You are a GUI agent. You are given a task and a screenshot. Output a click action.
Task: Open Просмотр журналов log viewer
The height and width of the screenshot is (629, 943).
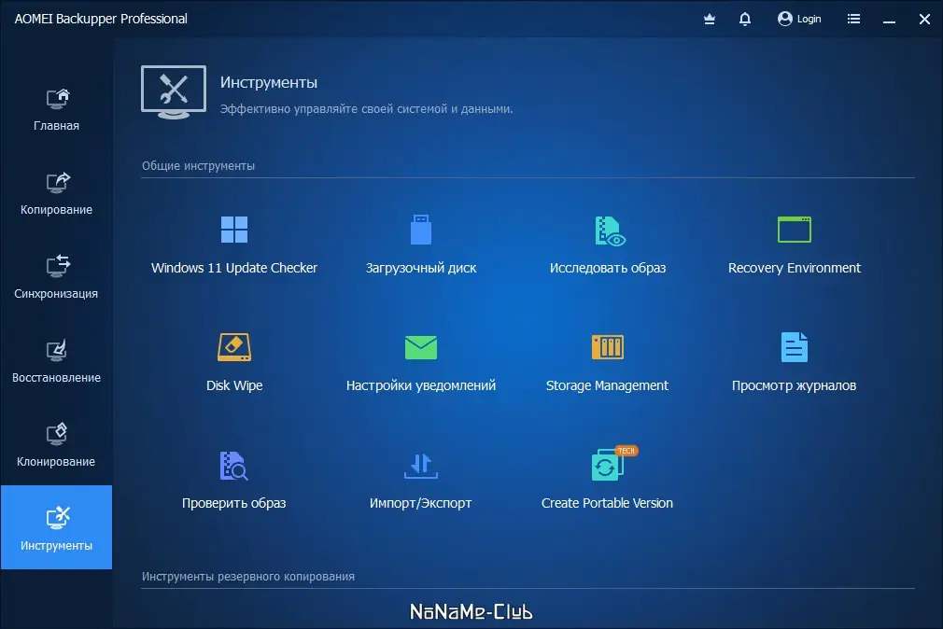point(794,363)
